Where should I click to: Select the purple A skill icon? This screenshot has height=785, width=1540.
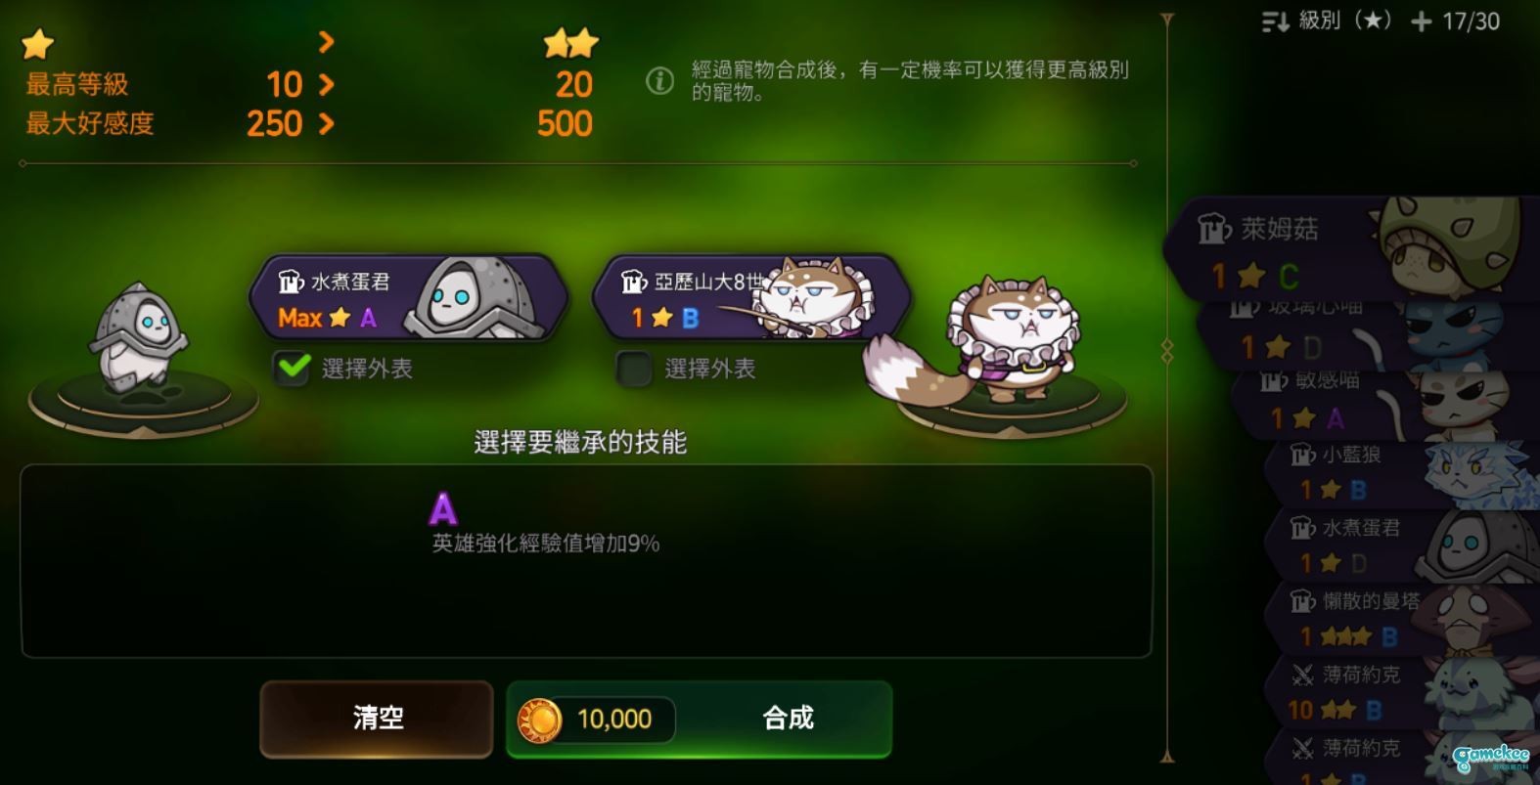click(443, 508)
